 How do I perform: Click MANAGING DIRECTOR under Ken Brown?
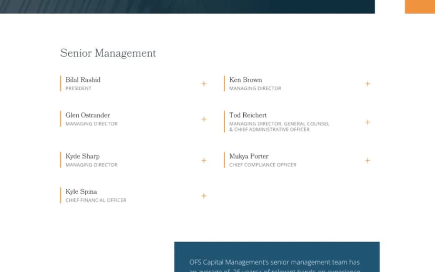(255, 88)
